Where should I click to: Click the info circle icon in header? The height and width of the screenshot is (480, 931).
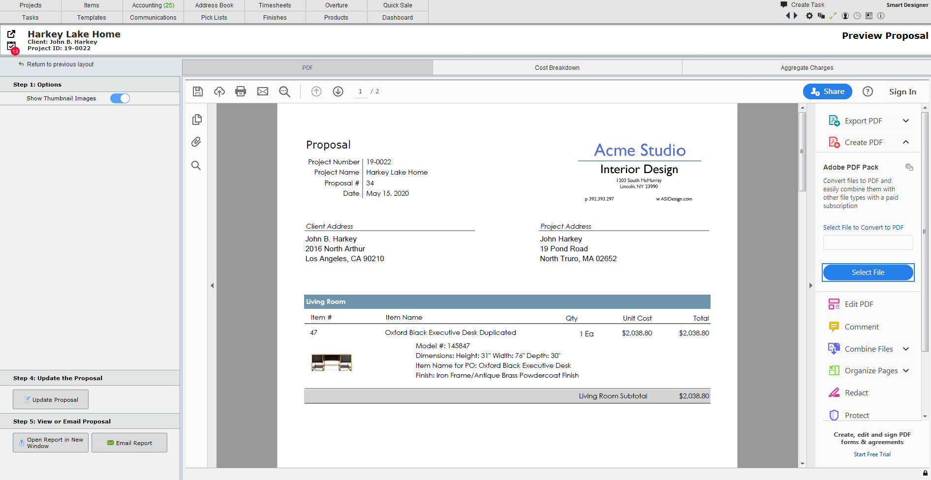(881, 16)
